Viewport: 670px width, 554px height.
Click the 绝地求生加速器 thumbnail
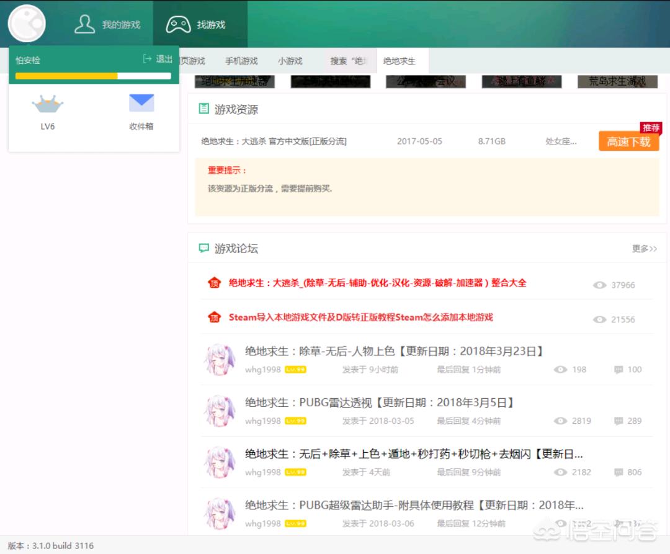[234, 82]
